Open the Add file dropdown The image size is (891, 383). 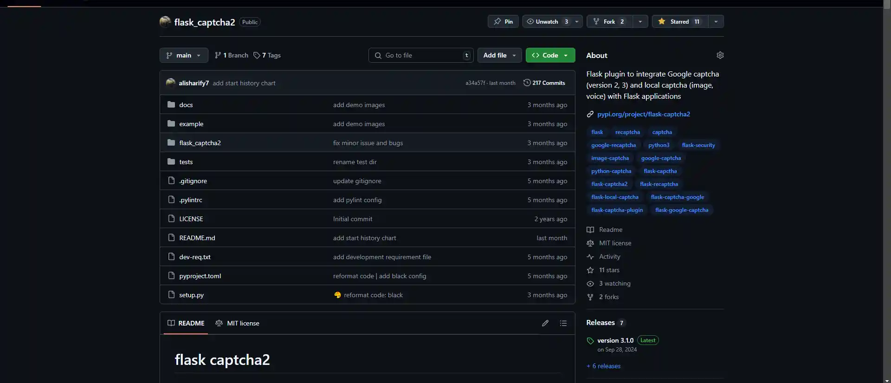click(x=499, y=56)
